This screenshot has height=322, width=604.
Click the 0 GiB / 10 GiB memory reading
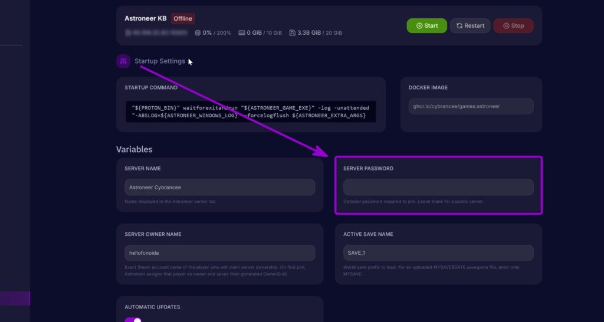click(x=264, y=33)
